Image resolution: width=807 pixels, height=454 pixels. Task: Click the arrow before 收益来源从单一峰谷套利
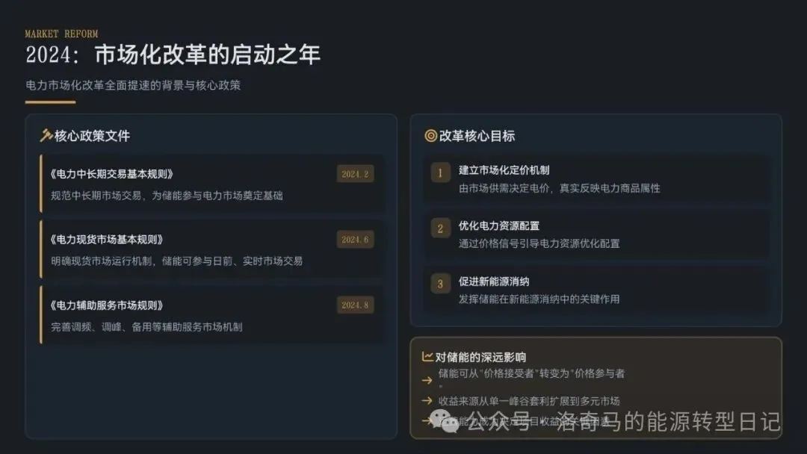coord(427,400)
